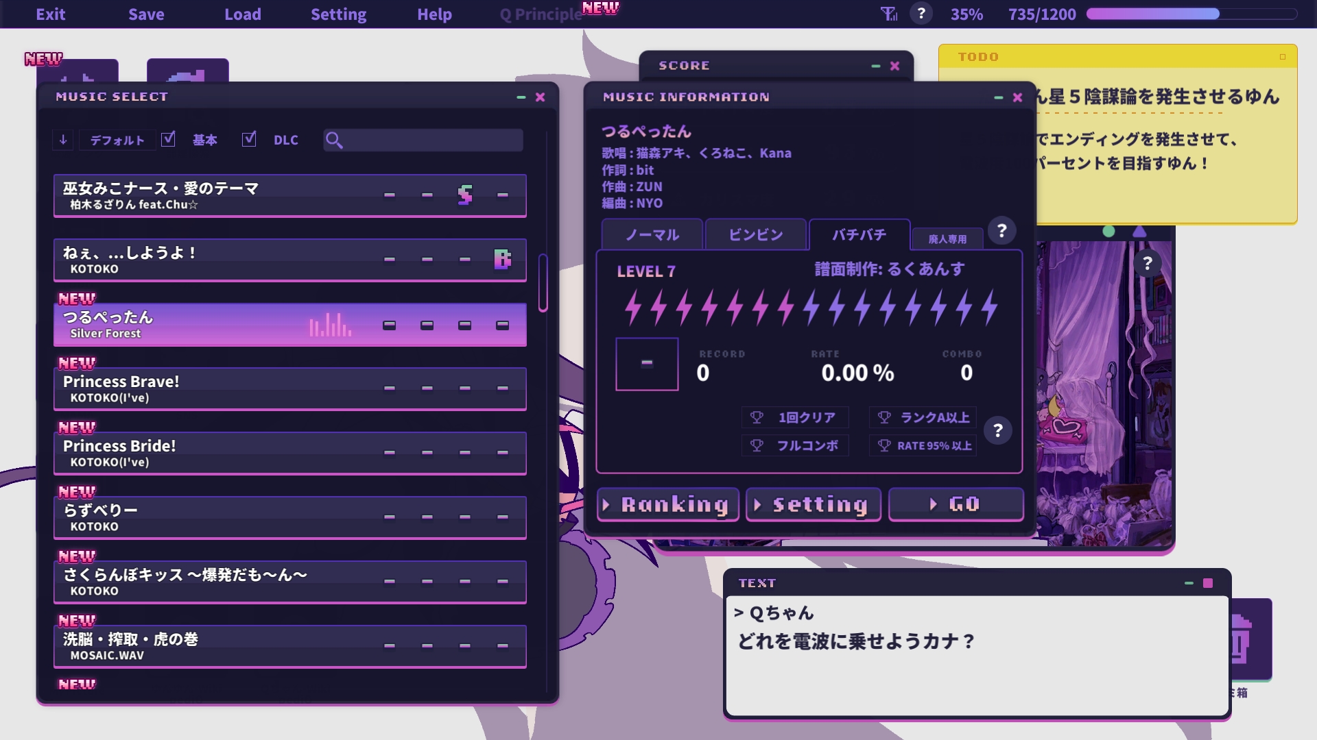Open the Setting menu
Viewport: 1317px width, 740px height.
(338, 14)
